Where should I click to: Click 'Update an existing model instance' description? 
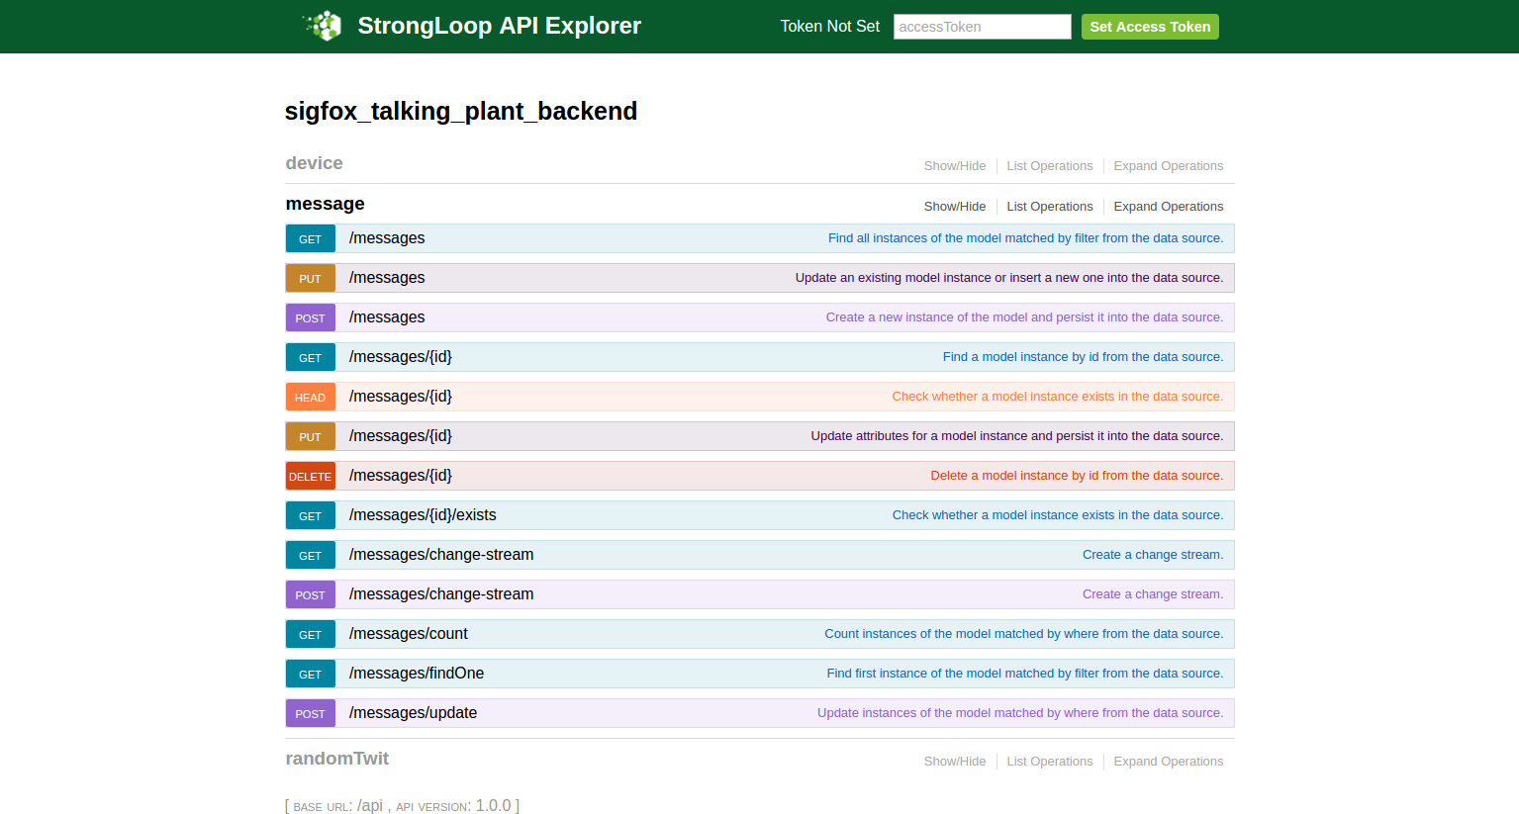pos(1009,278)
